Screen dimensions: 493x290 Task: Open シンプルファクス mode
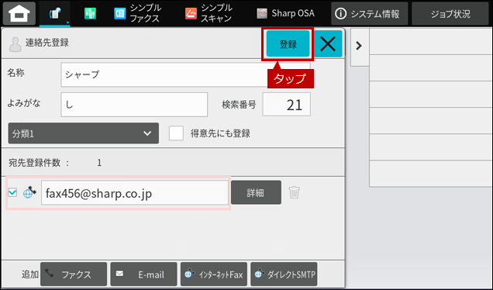tap(138, 13)
